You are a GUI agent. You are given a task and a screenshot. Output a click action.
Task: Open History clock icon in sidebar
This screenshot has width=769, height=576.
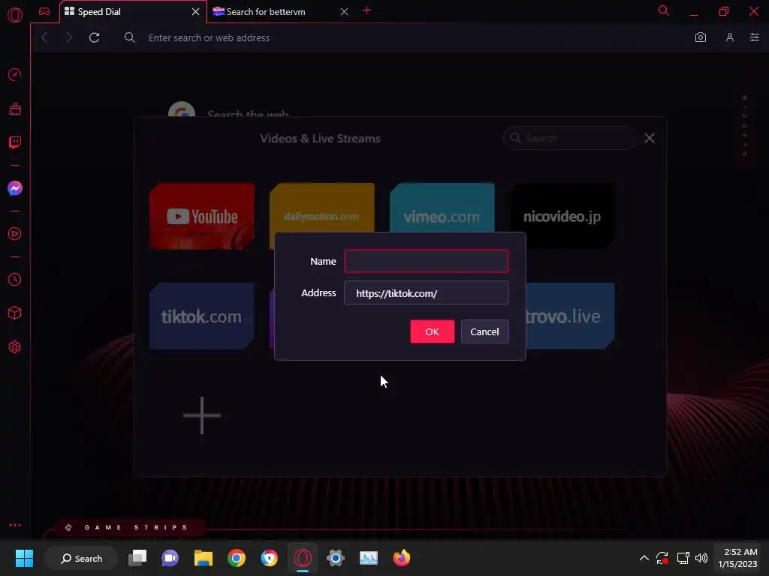click(15, 279)
